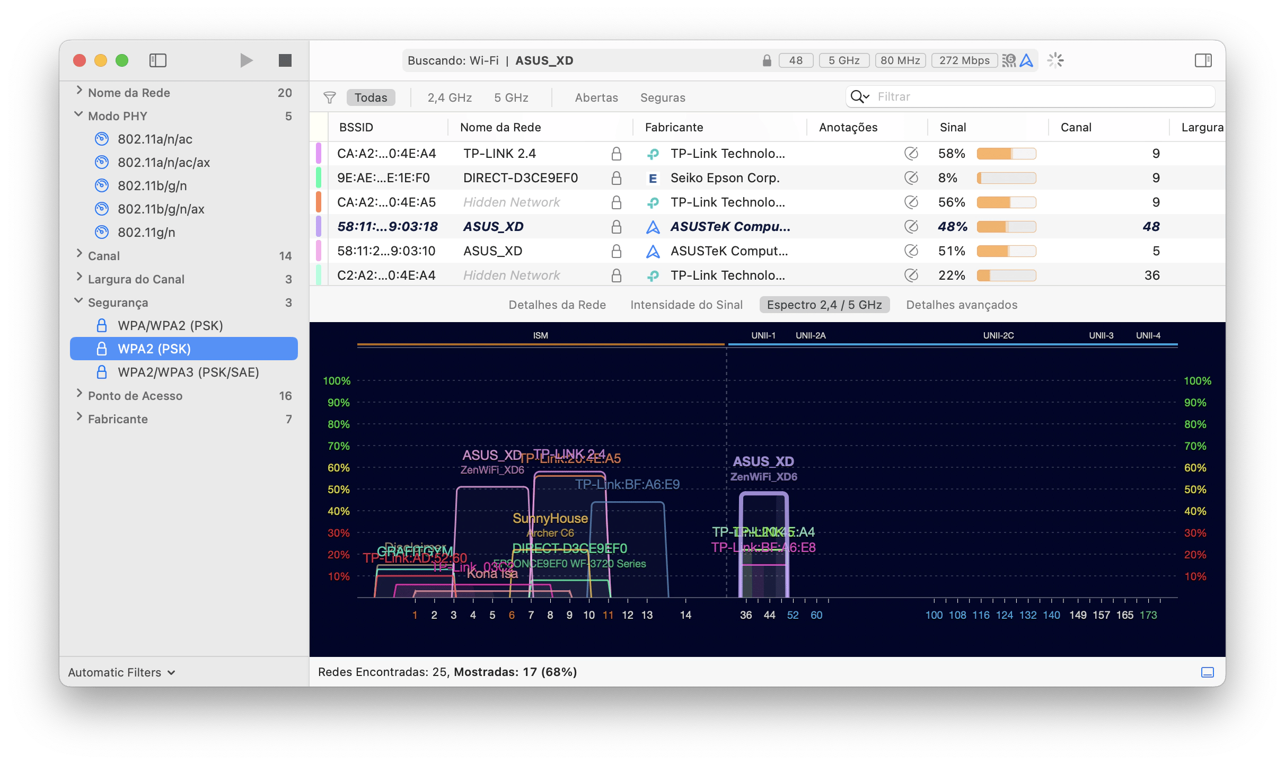Screen dimensions: 1285x765
Task: Filter by 5 GHz band
Action: (x=511, y=97)
